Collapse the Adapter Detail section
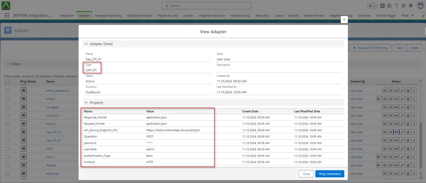Viewport: 426px width, 183px height. (x=86, y=44)
